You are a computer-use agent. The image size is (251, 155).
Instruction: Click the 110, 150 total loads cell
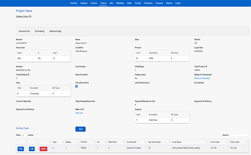233,148
